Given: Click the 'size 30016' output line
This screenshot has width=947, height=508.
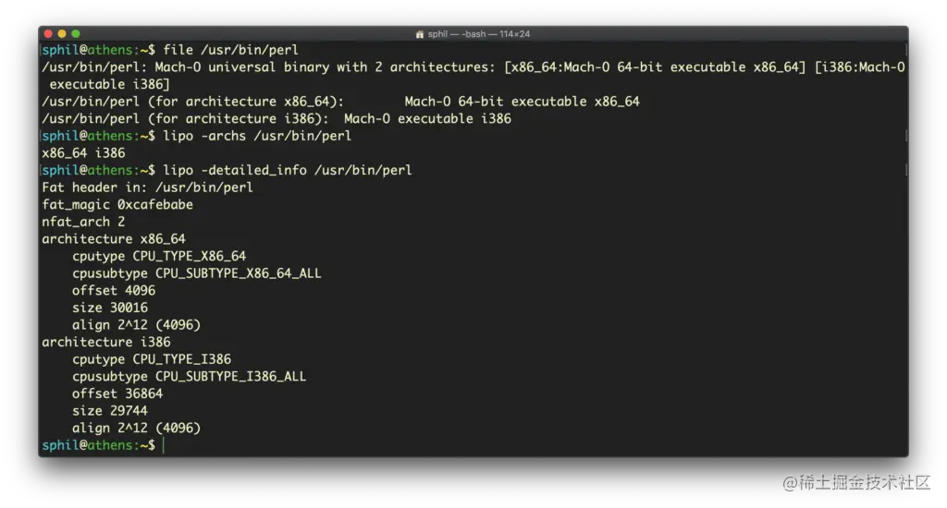Looking at the screenshot, I should tap(110, 308).
